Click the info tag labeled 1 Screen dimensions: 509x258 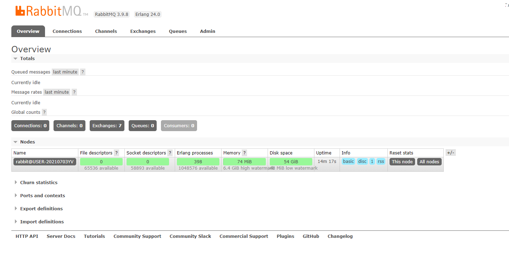pyautogui.click(x=372, y=162)
